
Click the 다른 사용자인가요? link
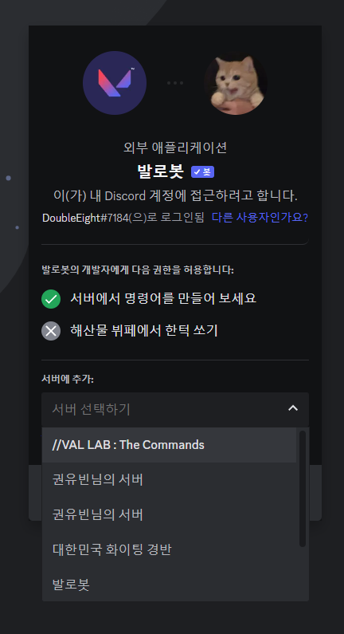click(260, 218)
